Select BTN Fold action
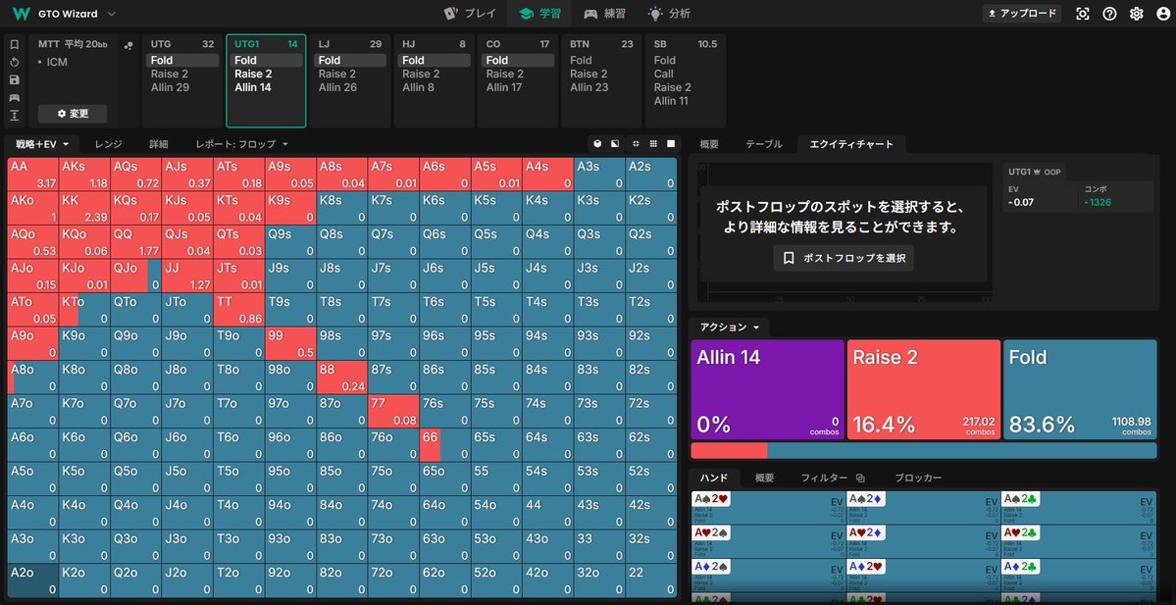The height and width of the screenshot is (605, 1176). point(601,60)
